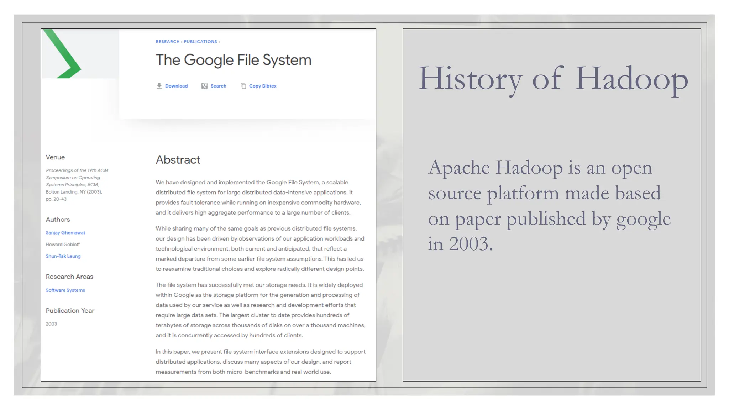Select the Copy Bibtex link

(x=263, y=86)
